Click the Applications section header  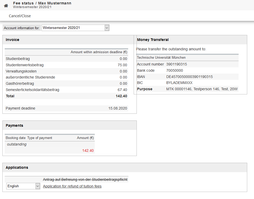coord(17,167)
